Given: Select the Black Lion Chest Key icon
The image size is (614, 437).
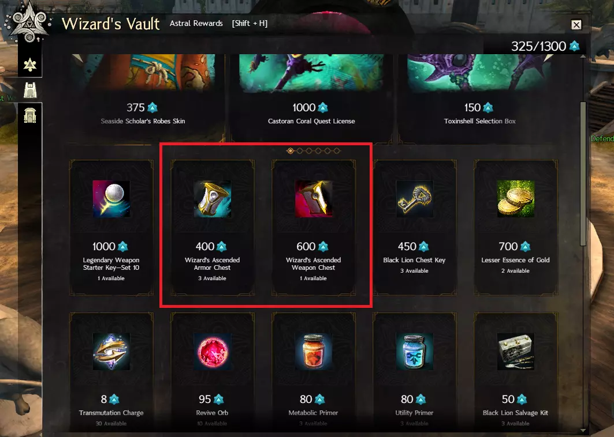Looking at the screenshot, I should [x=415, y=199].
